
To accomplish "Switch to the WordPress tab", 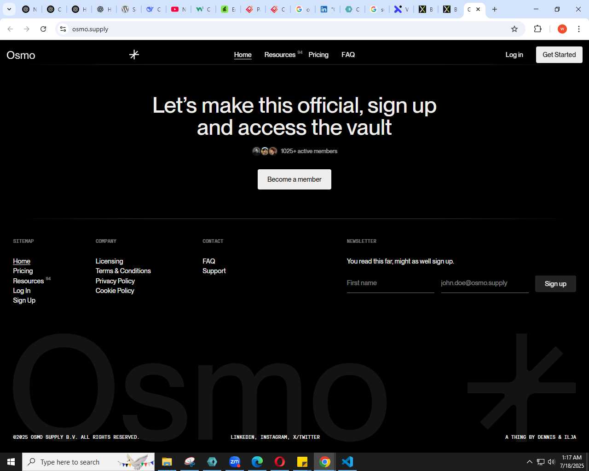I will (x=128, y=9).
